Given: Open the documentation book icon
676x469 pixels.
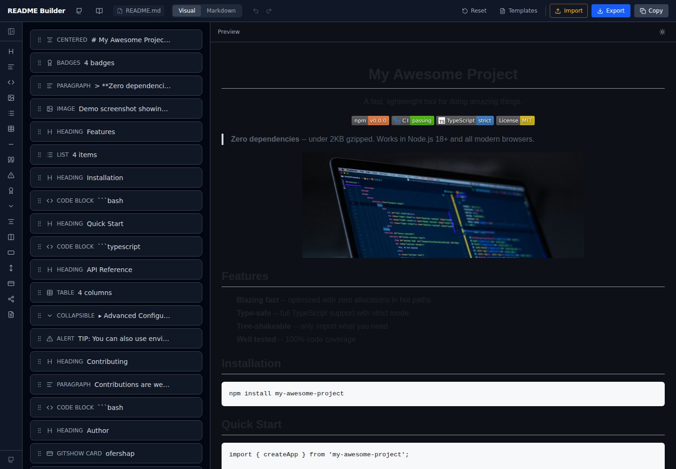Looking at the screenshot, I should (x=99, y=11).
